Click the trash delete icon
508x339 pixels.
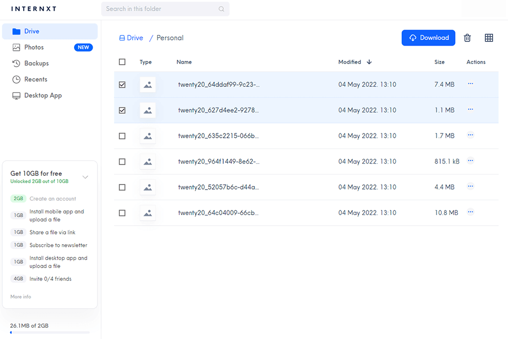(467, 38)
